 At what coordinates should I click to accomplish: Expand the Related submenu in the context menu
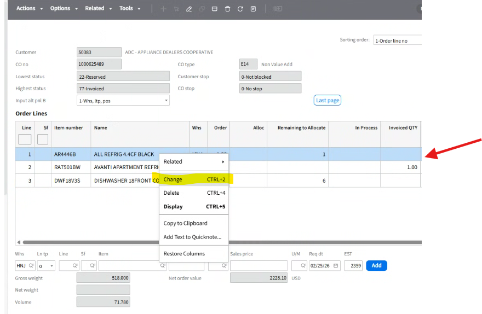(x=194, y=161)
